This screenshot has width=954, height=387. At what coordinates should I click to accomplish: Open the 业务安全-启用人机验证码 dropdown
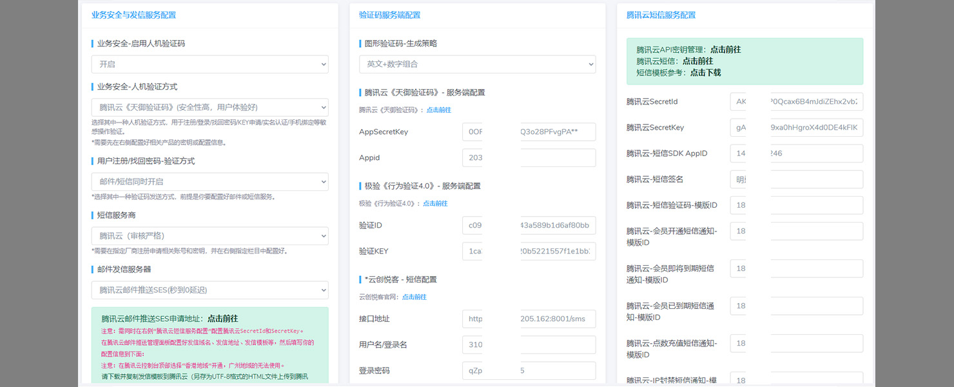coord(209,64)
